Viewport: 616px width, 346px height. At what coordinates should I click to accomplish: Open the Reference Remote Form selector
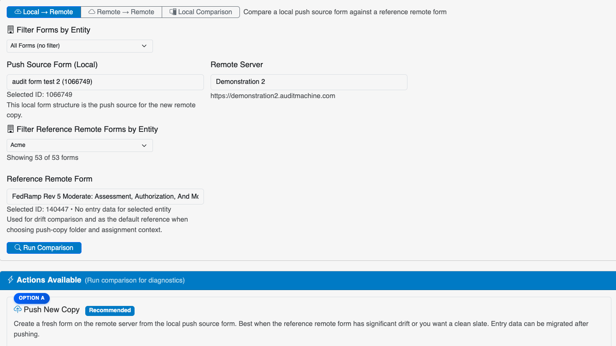(105, 197)
